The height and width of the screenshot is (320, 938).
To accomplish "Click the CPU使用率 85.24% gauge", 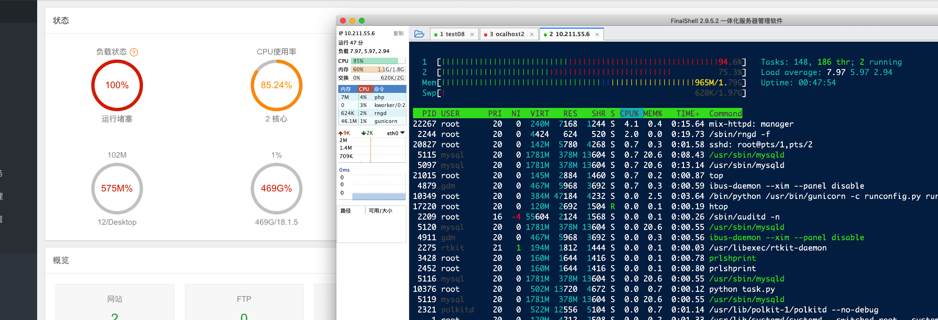I will coord(277,85).
